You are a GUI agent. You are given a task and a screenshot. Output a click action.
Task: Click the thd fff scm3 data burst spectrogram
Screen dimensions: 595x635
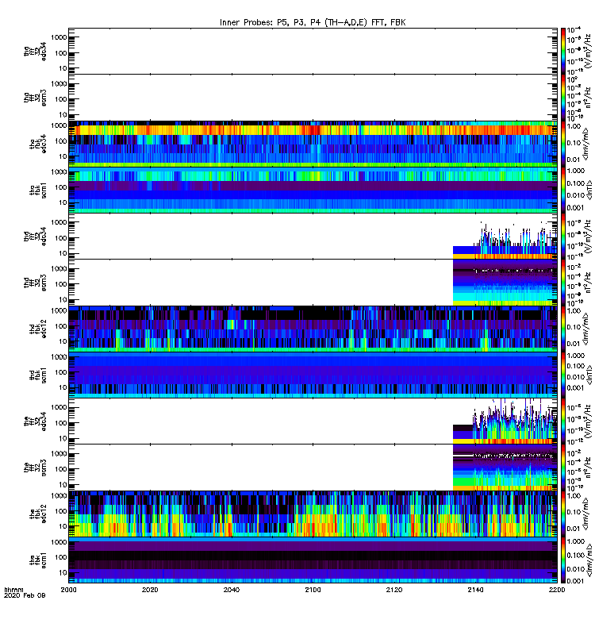pyautogui.click(x=505, y=283)
